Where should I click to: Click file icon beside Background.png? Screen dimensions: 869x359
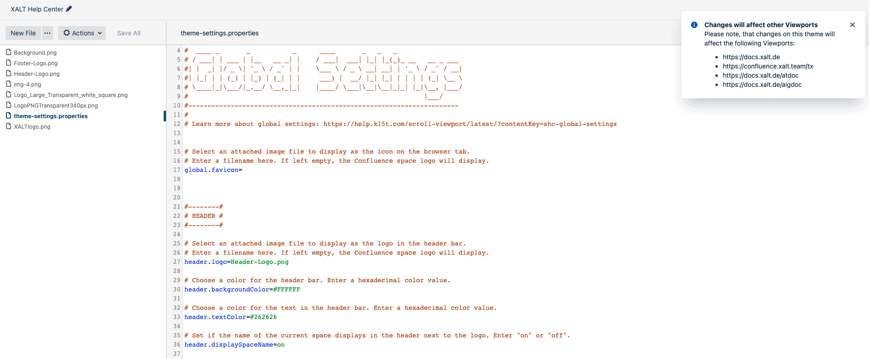click(8, 52)
